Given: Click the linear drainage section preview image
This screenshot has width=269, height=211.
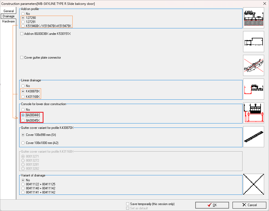Looking at the screenshot, I should 253,89.
